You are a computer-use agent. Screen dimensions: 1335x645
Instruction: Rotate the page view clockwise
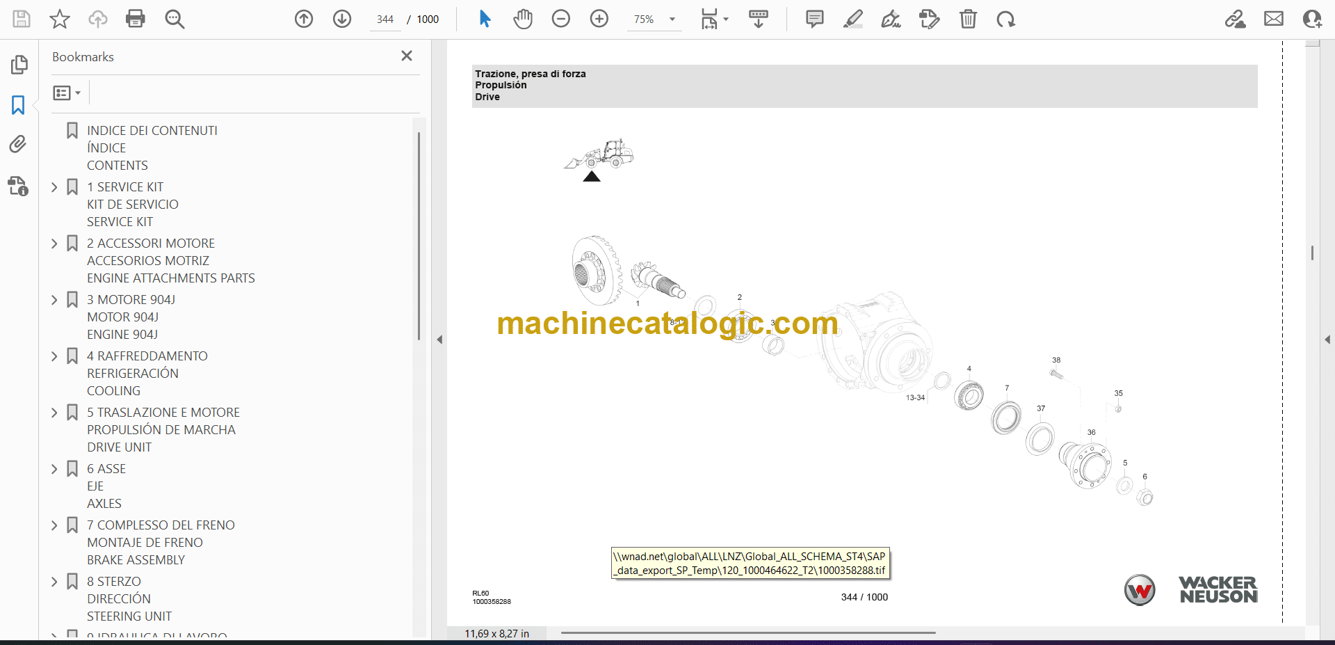1005,19
